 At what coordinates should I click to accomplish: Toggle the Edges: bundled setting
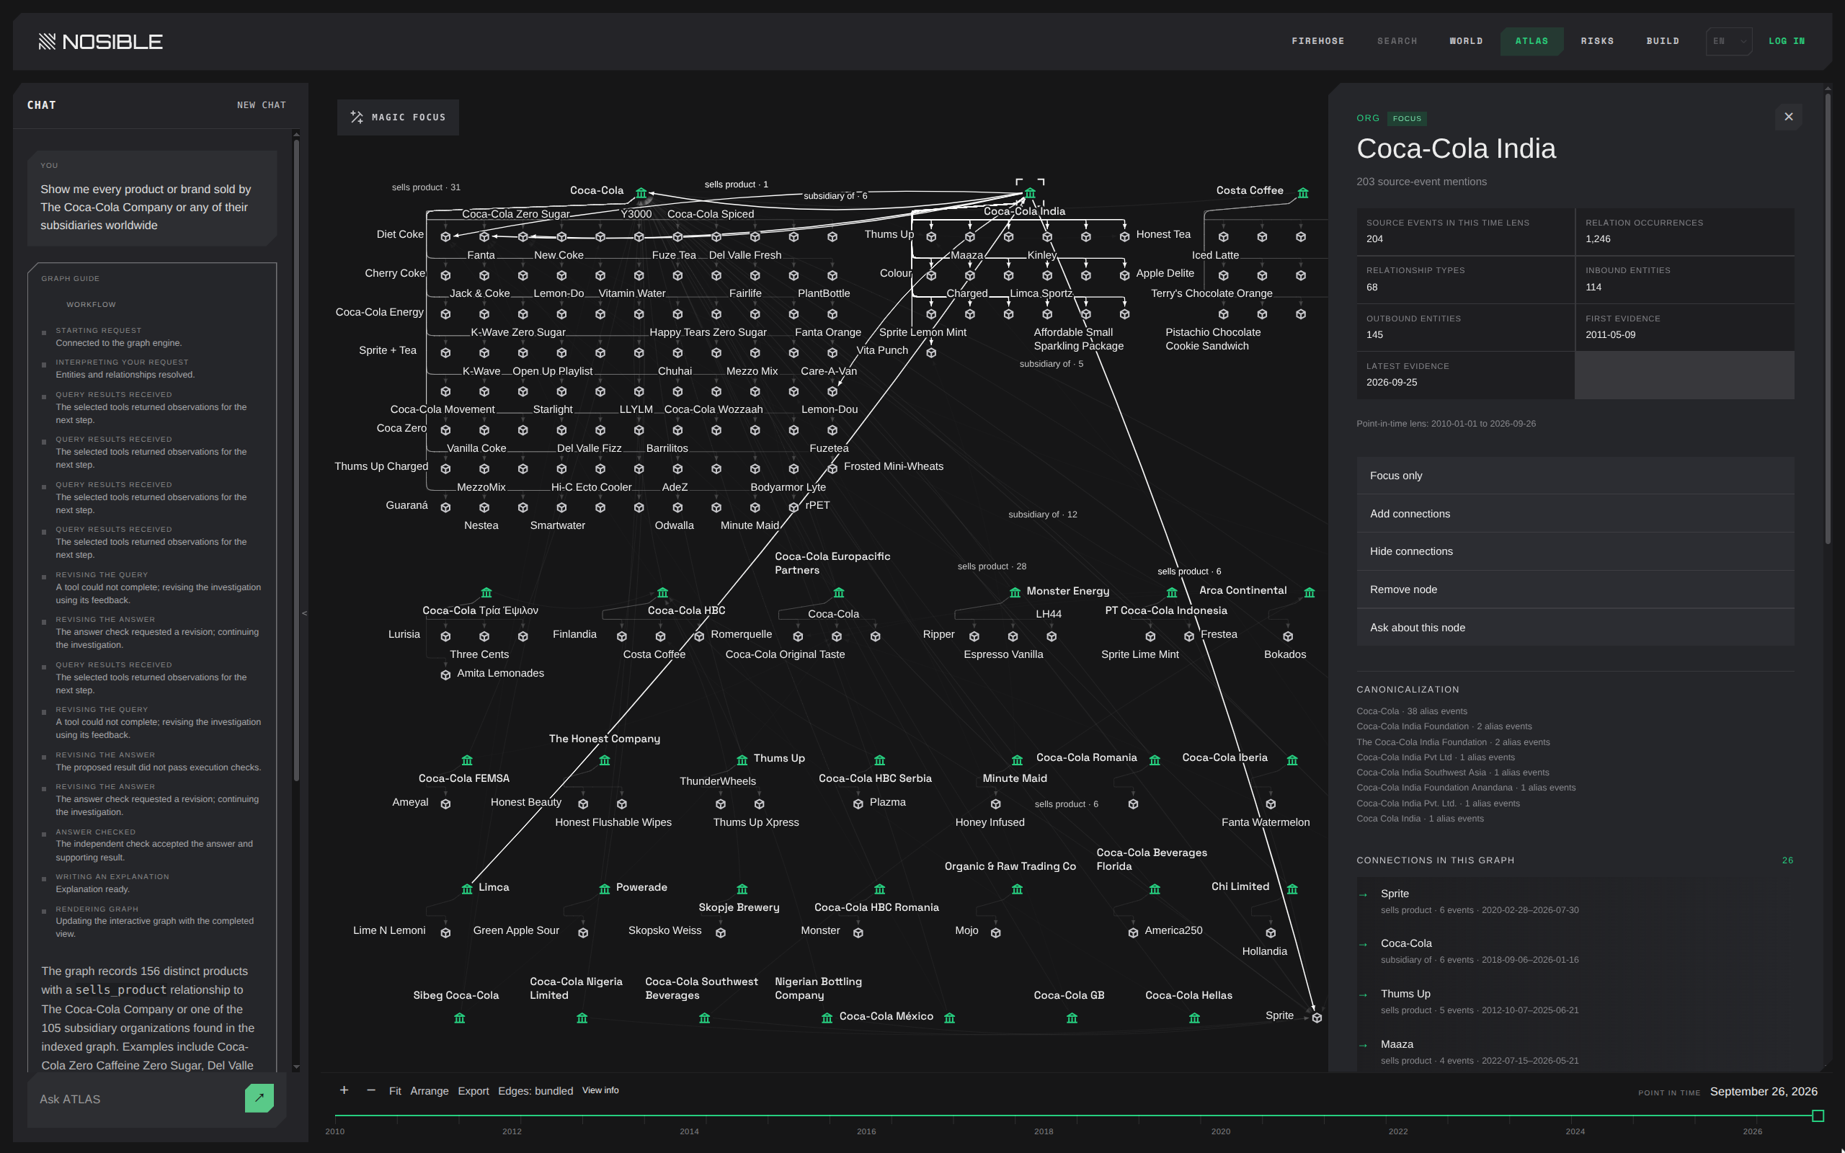click(x=535, y=1091)
